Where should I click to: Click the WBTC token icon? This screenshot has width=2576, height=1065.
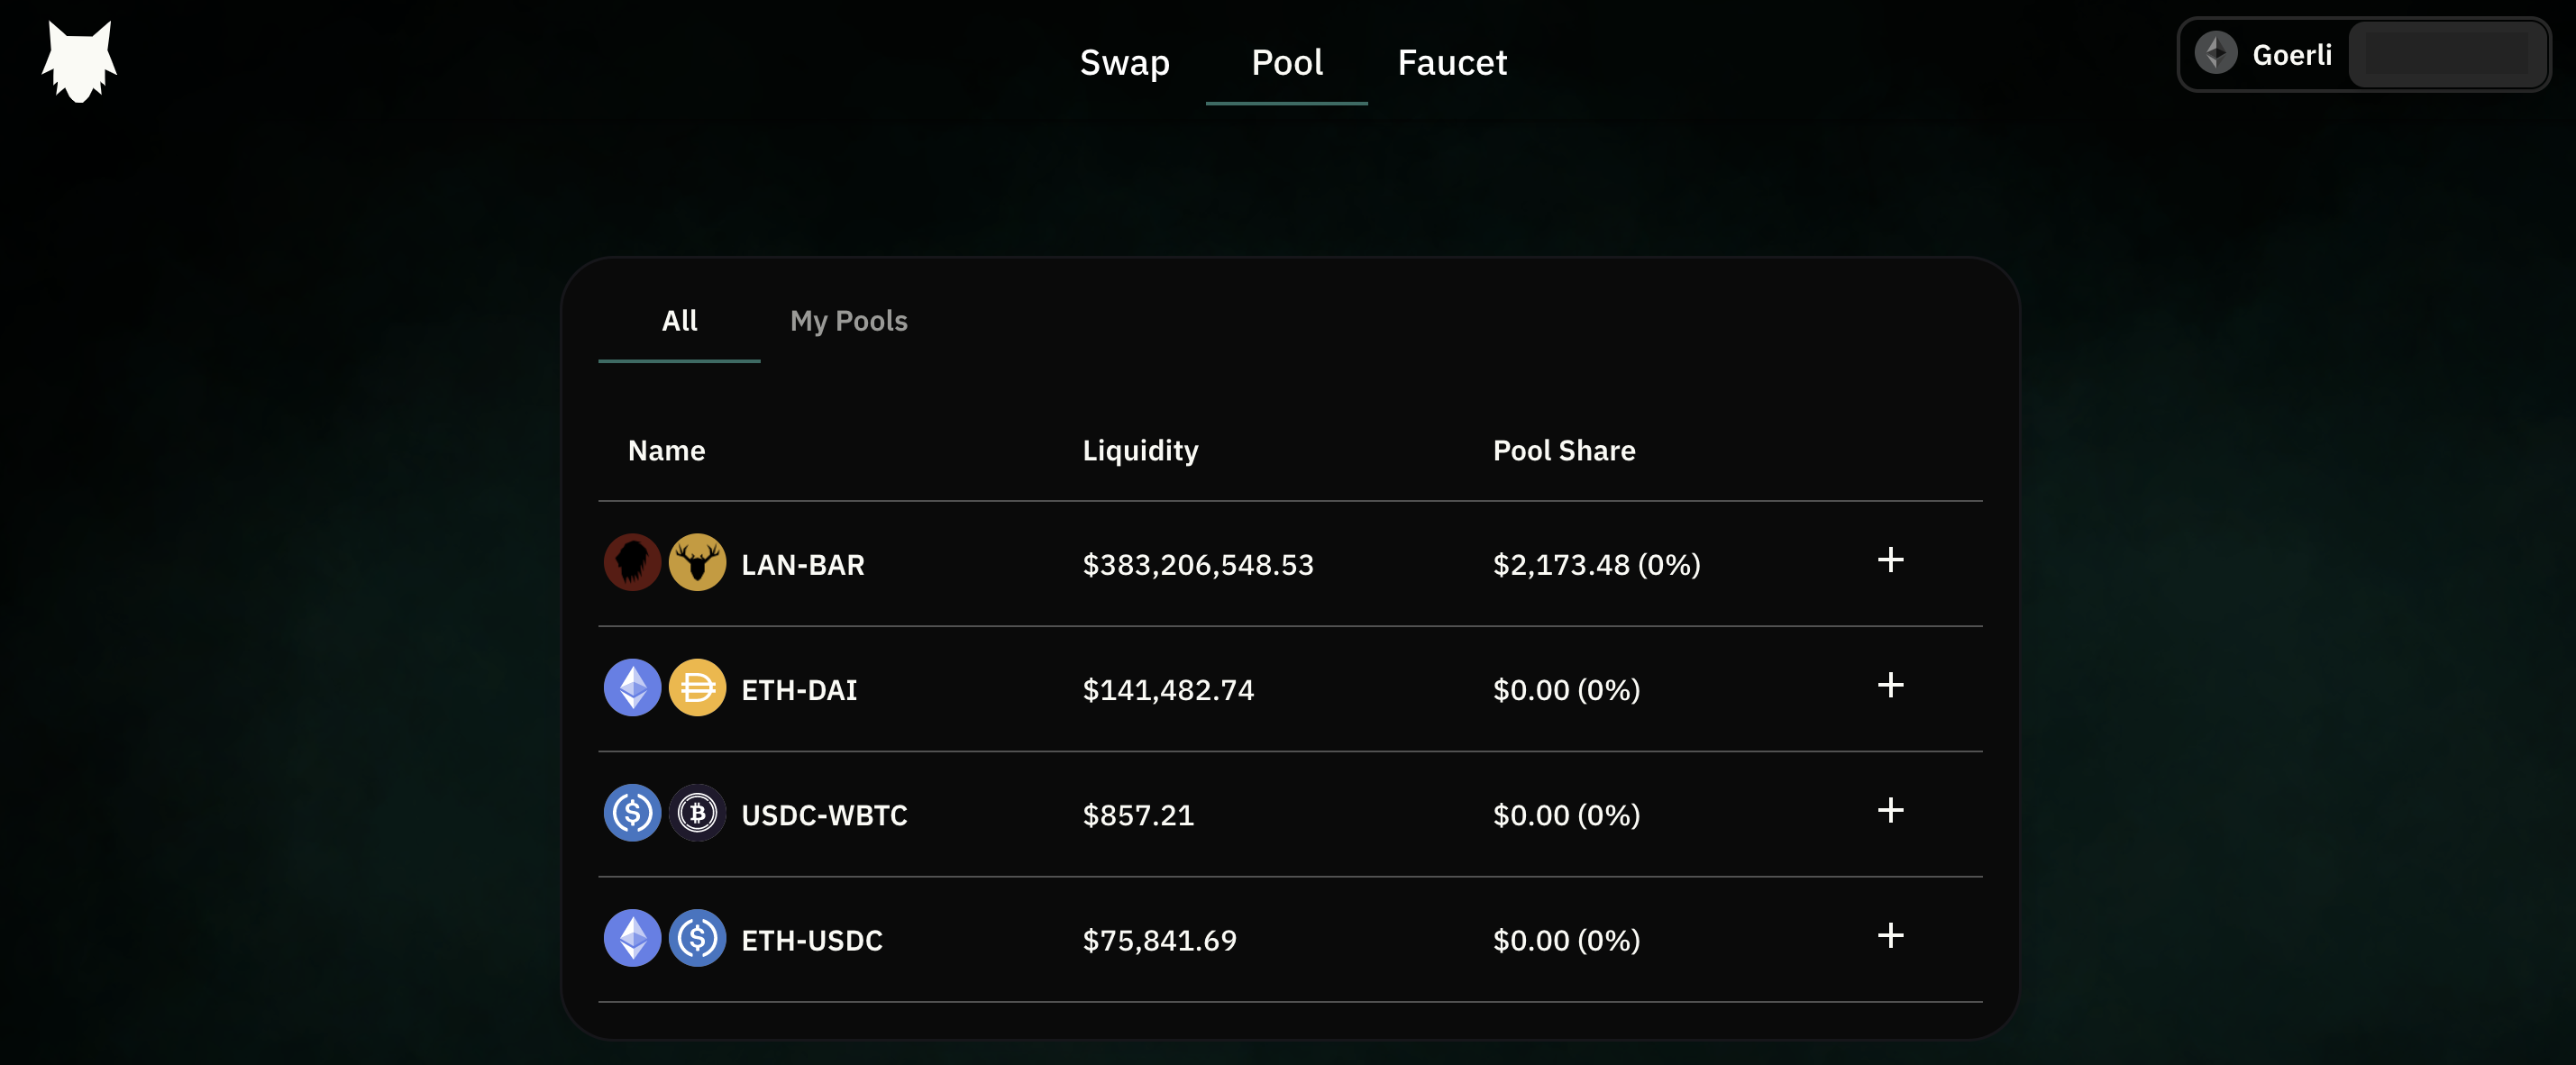(x=697, y=813)
